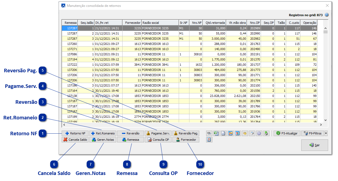Click the blank document icon

point(223,134)
